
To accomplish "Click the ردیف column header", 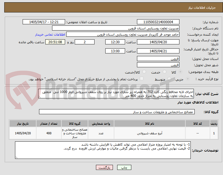I will [214, 124].
